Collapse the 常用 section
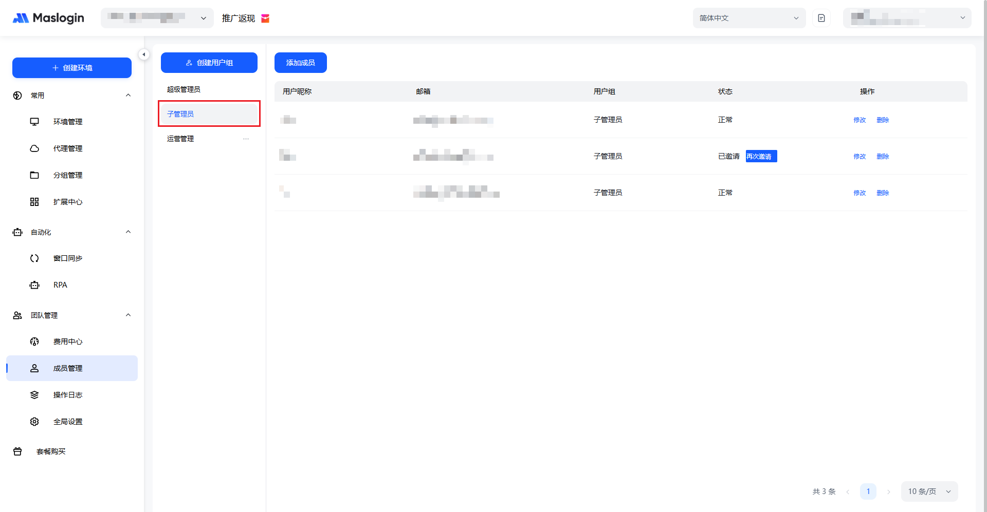Viewport: 987px width, 512px height. click(128, 96)
